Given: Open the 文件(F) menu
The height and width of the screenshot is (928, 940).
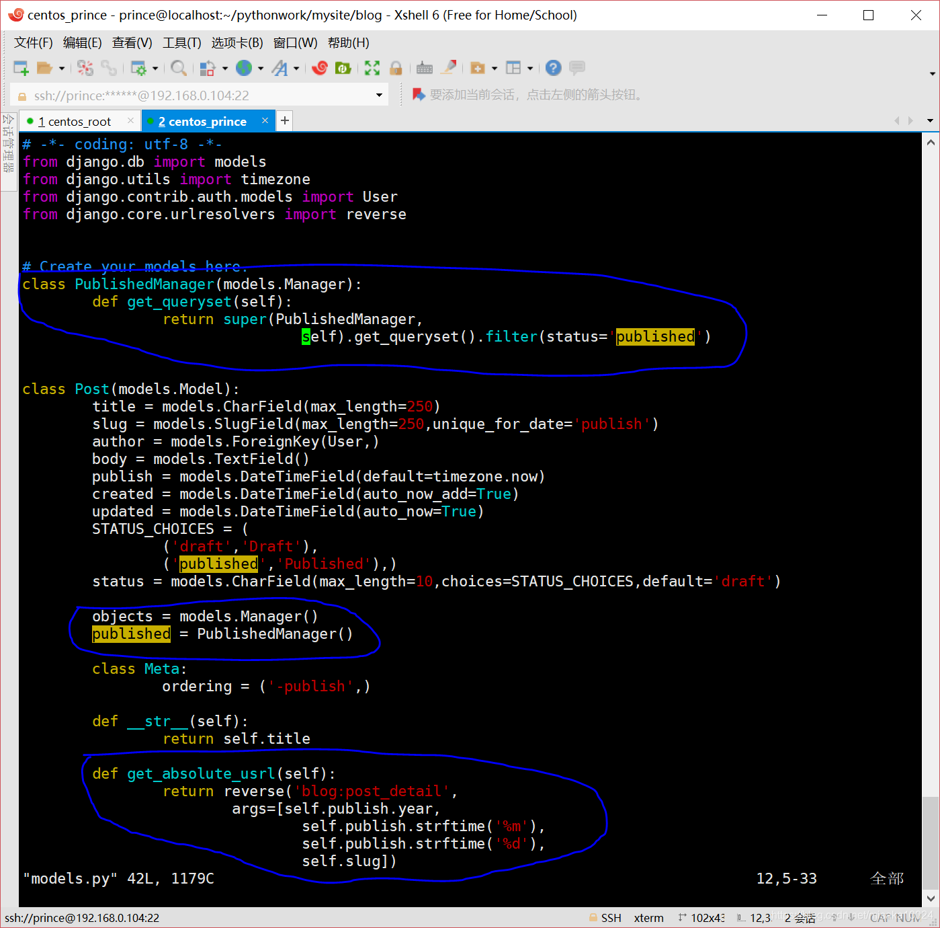Looking at the screenshot, I should pyautogui.click(x=34, y=43).
